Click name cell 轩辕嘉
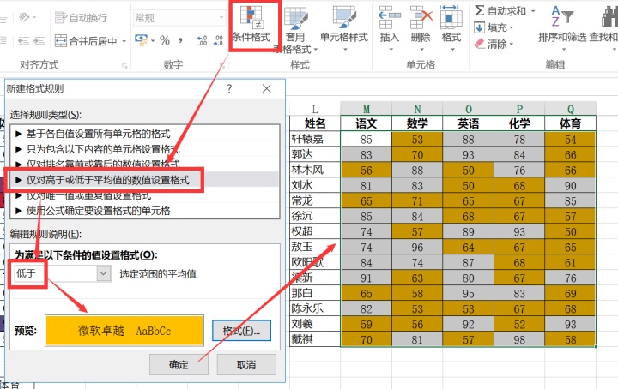The image size is (618, 389). tap(315, 139)
